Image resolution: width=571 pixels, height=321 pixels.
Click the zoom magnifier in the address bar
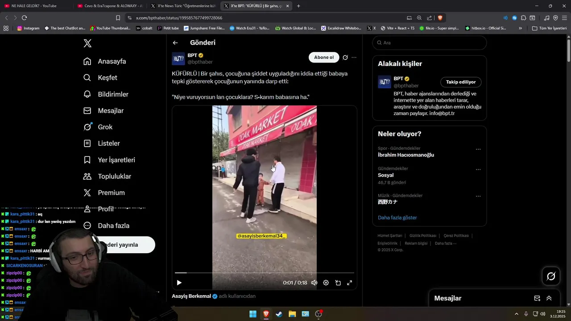tap(419, 18)
